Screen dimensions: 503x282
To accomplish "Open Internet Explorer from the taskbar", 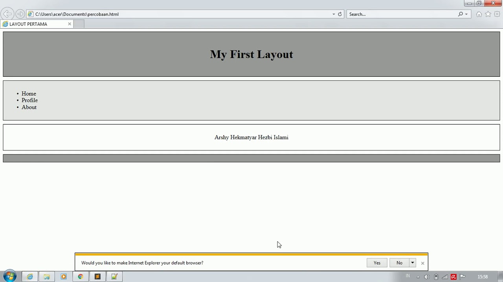I will (30, 277).
